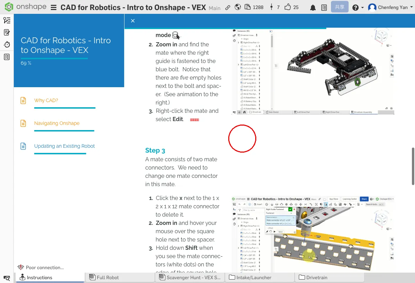
Task: Click the vertical scrollbar thumb
Action: pyautogui.click(x=412, y=166)
